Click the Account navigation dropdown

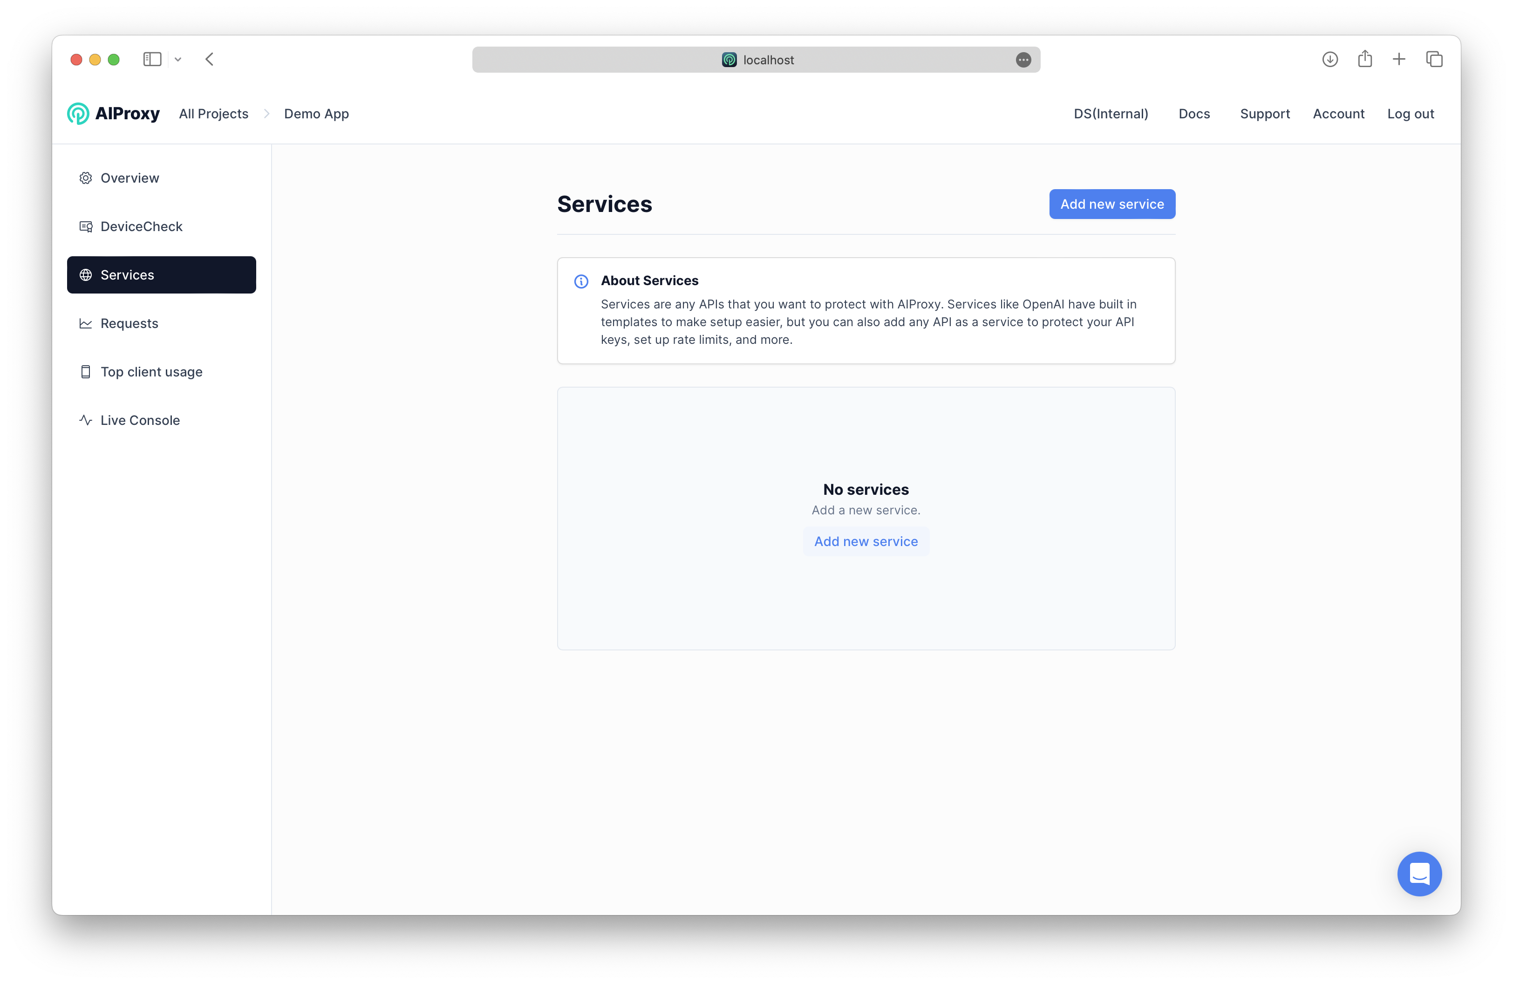tap(1339, 114)
